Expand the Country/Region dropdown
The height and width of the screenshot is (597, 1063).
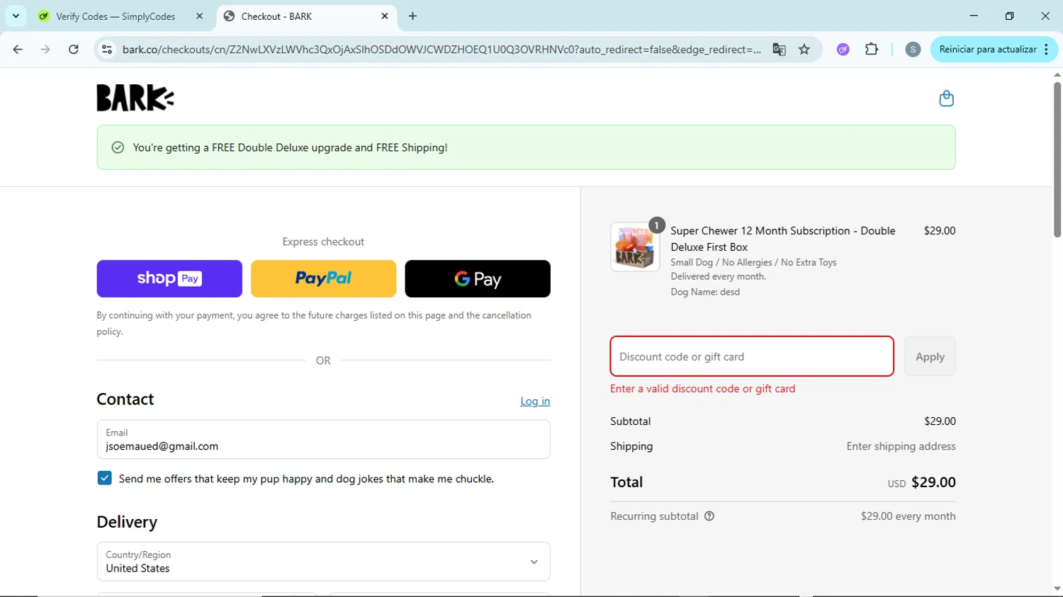coord(323,562)
